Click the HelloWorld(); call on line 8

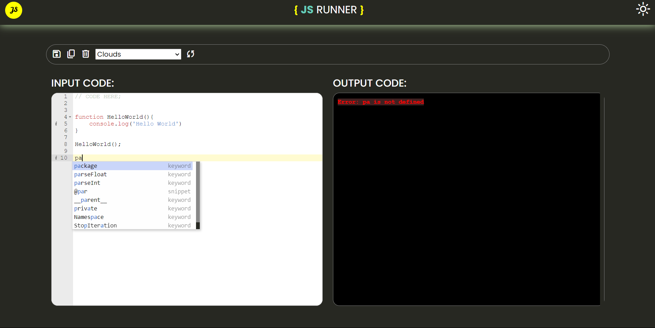tap(98, 144)
